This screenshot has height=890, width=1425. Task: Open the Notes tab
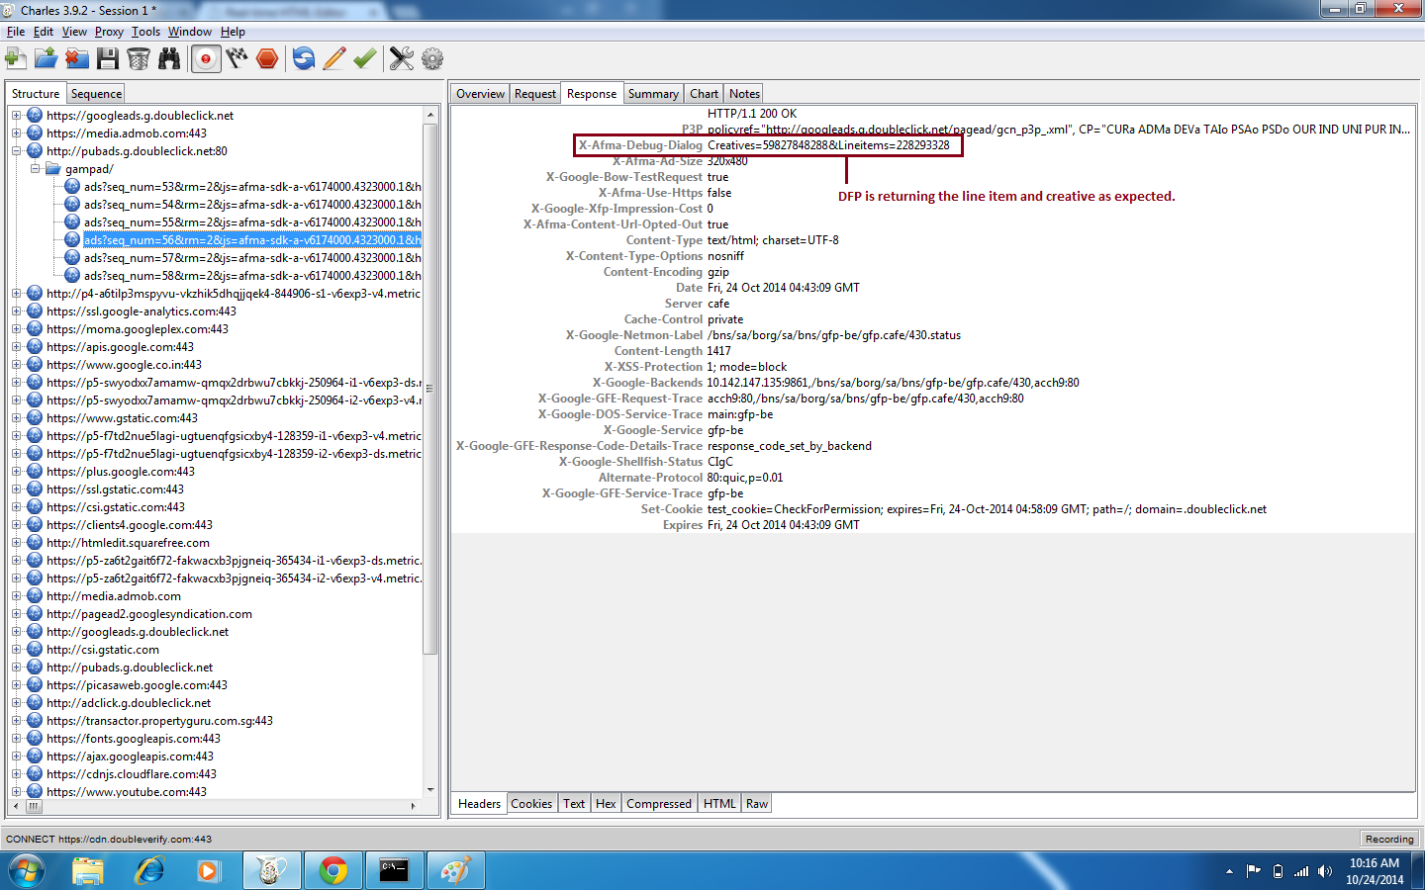click(x=745, y=94)
